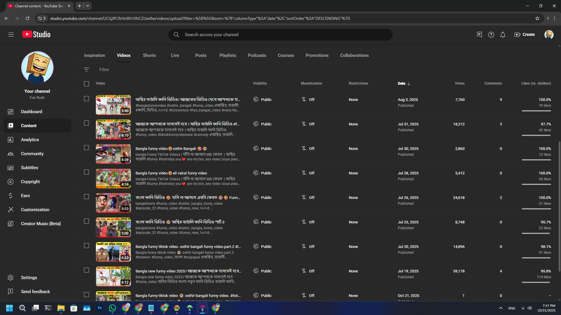The width and height of the screenshot is (561, 315).
Task: Open the Subtitles icon in sidebar
Action: coord(11,168)
